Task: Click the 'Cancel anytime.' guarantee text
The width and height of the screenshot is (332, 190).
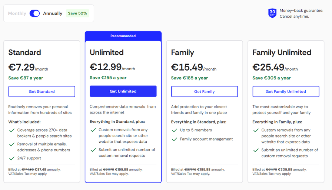Action: click(x=294, y=17)
